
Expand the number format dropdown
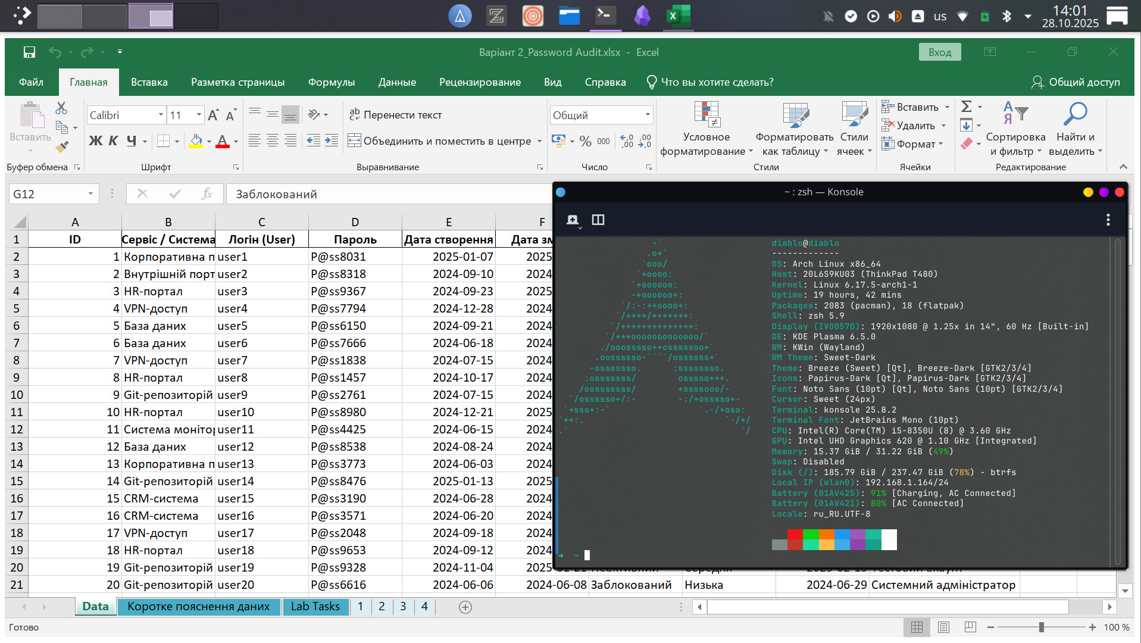coord(648,115)
